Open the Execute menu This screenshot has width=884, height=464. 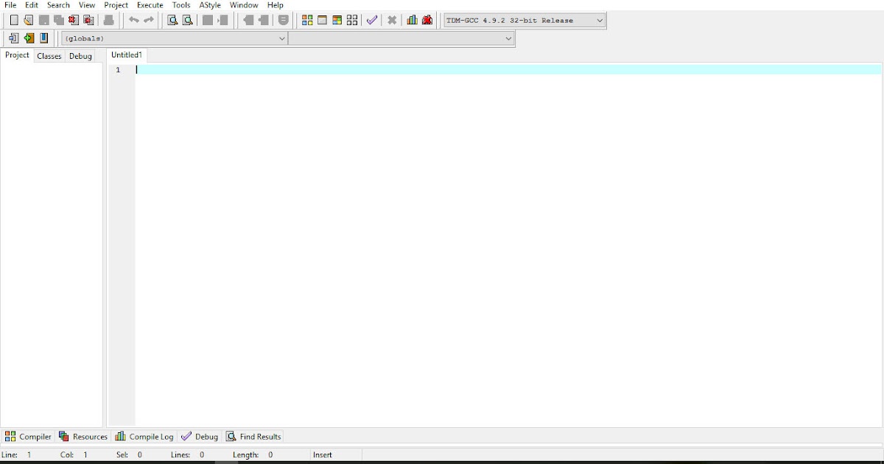point(150,4)
